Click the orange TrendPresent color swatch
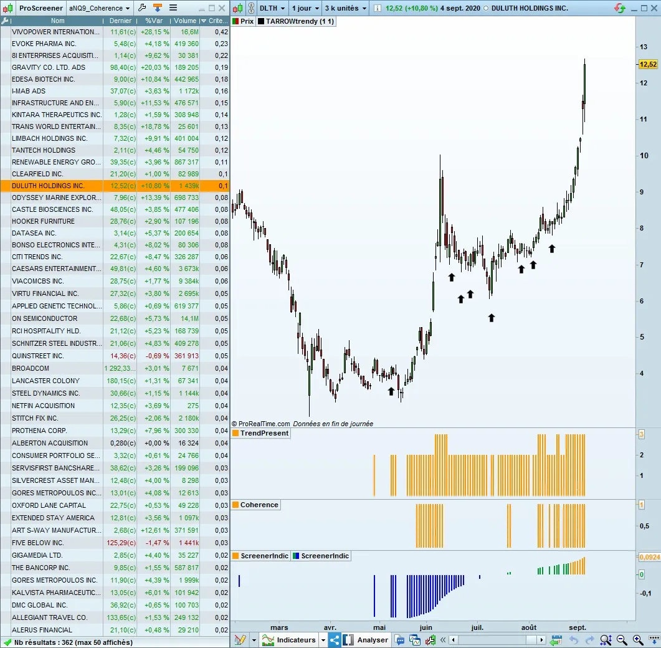 pos(235,433)
